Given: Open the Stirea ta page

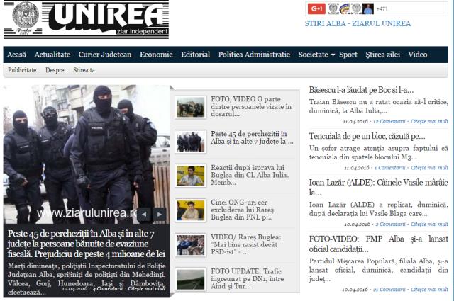Looking at the screenshot, I should click(x=84, y=70).
